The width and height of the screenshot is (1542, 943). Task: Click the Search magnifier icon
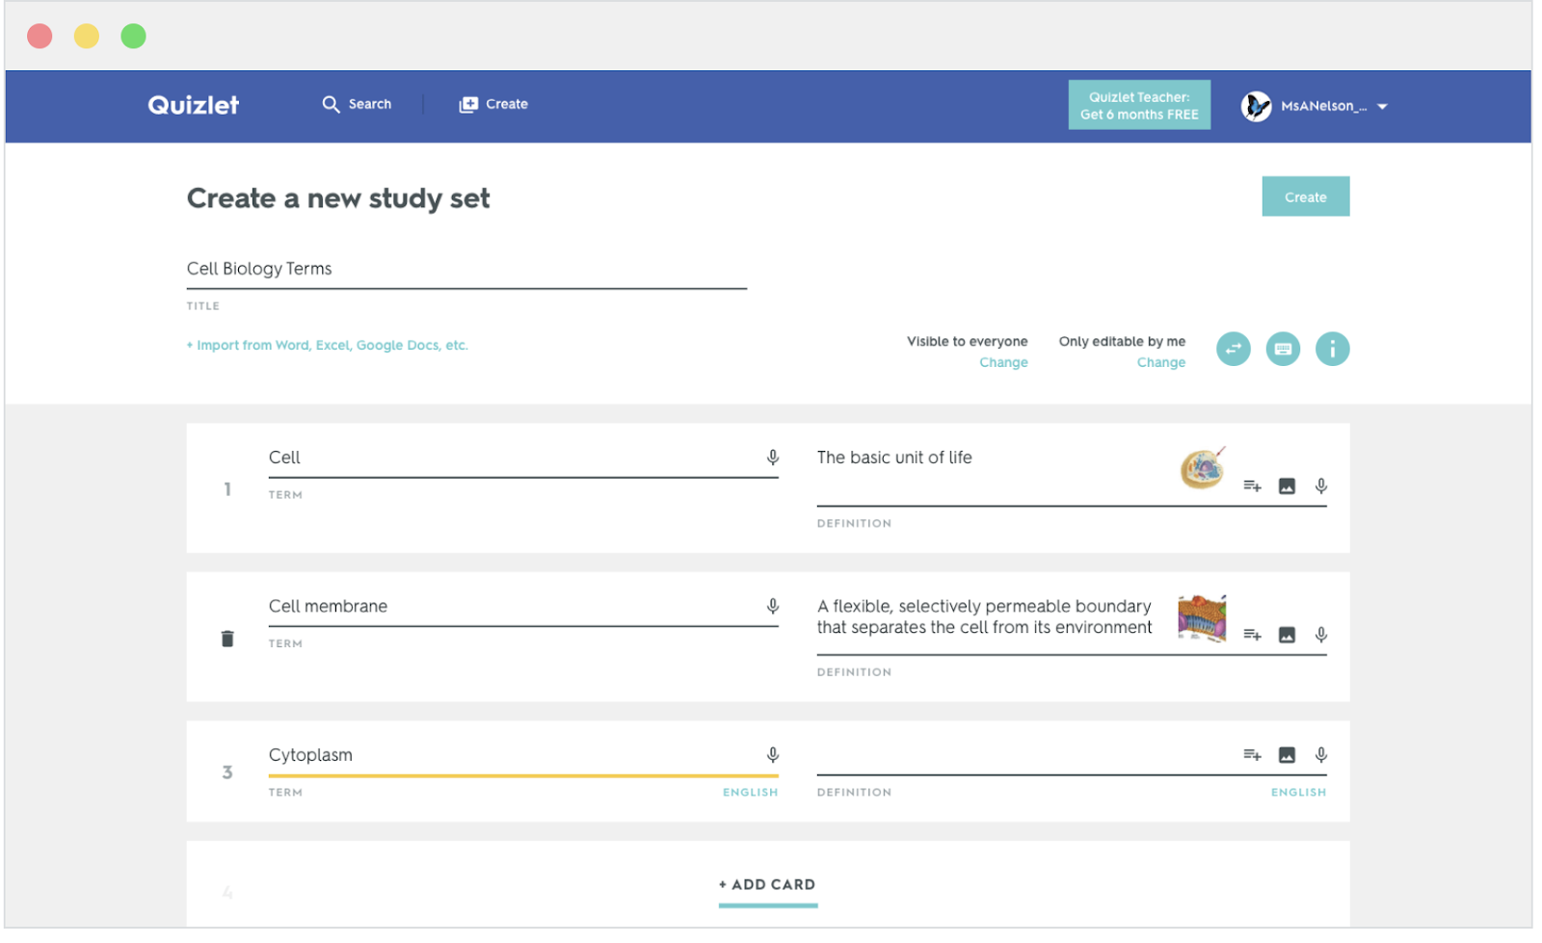click(331, 104)
